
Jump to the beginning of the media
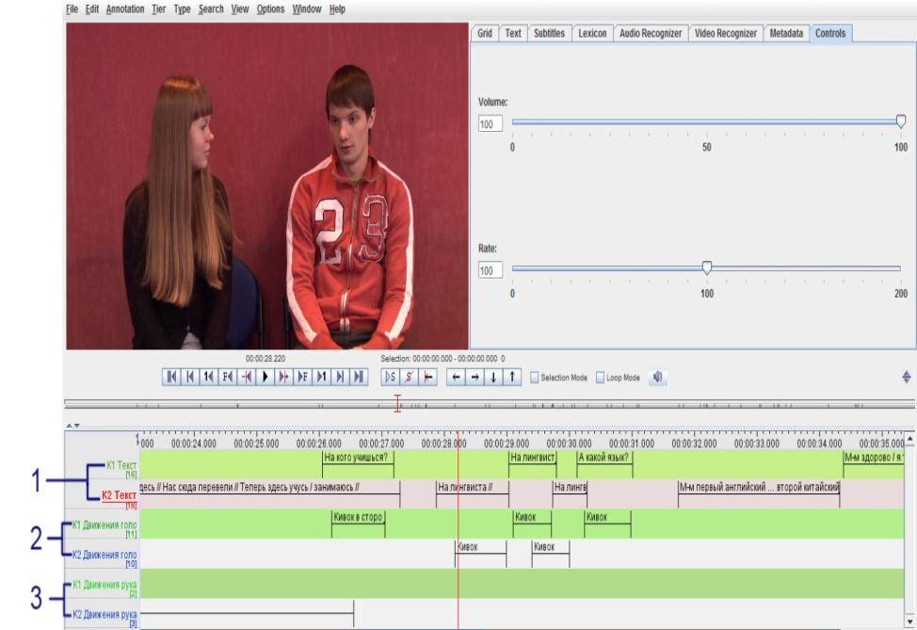(x=170, y=378)
